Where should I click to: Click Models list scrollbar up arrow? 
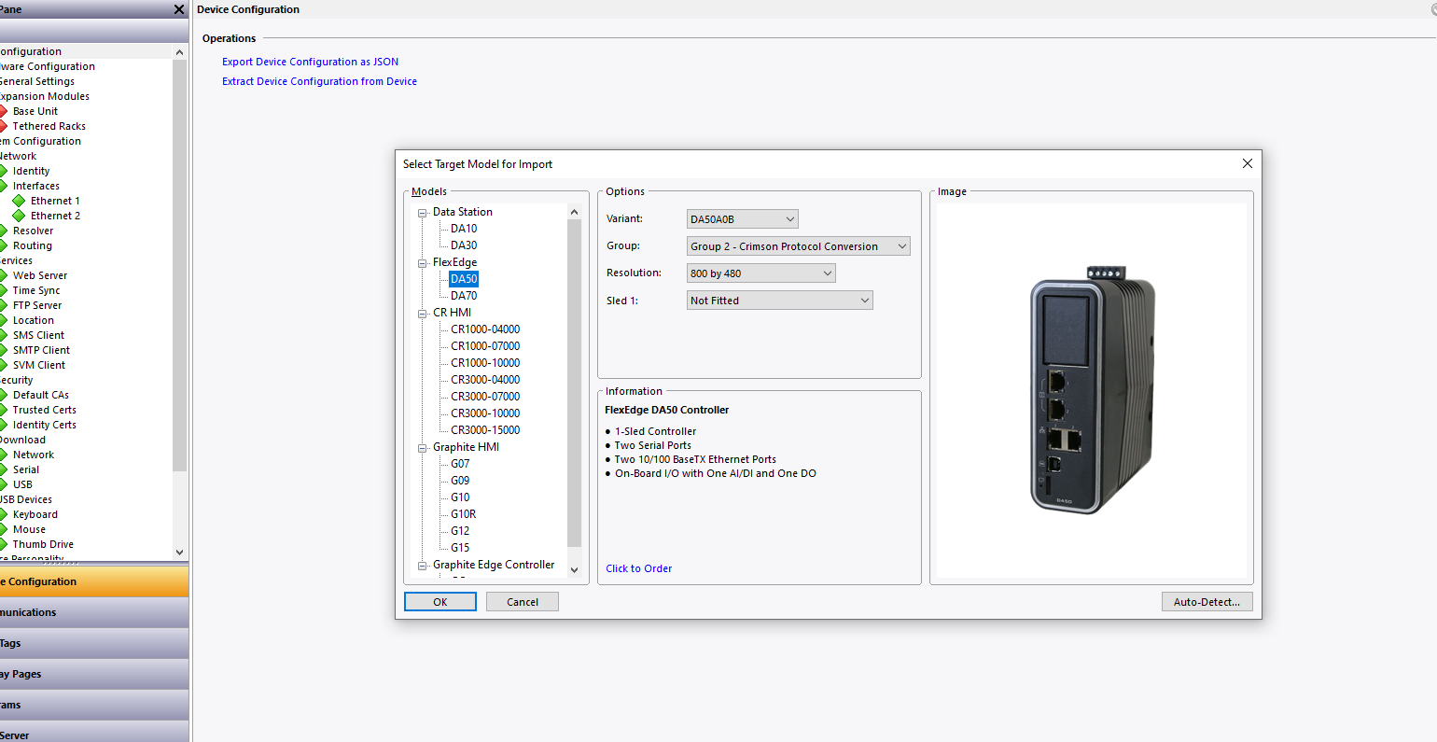[x=574, y=212]
